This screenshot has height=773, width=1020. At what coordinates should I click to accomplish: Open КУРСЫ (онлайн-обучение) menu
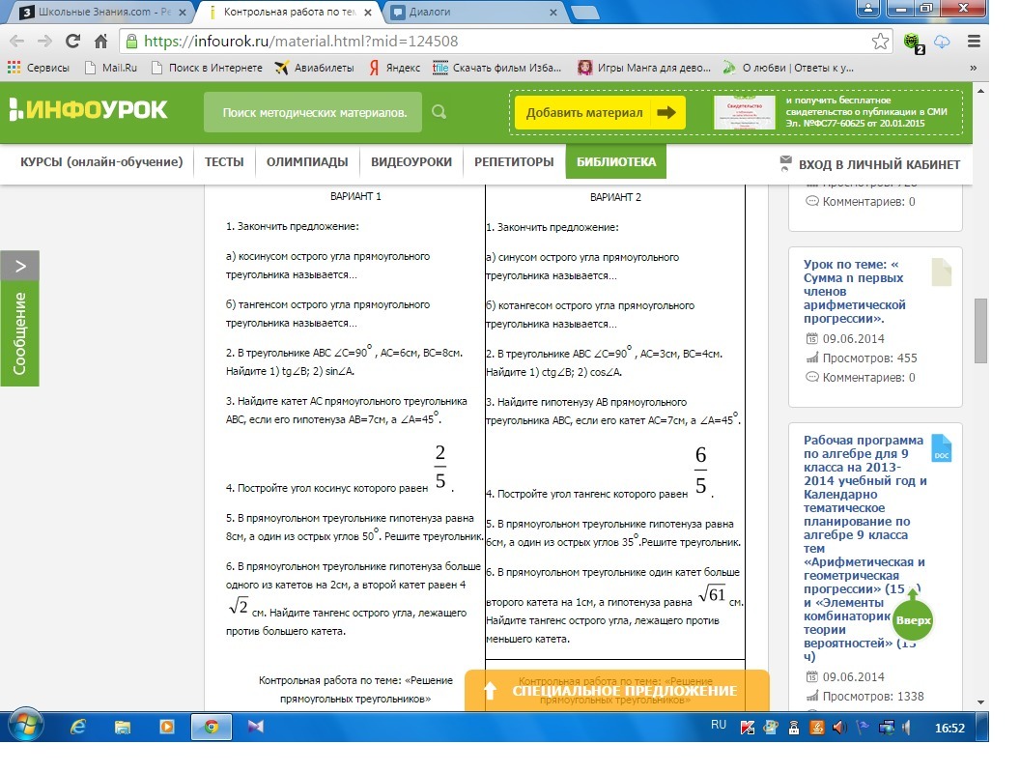[x=101, y=162]
